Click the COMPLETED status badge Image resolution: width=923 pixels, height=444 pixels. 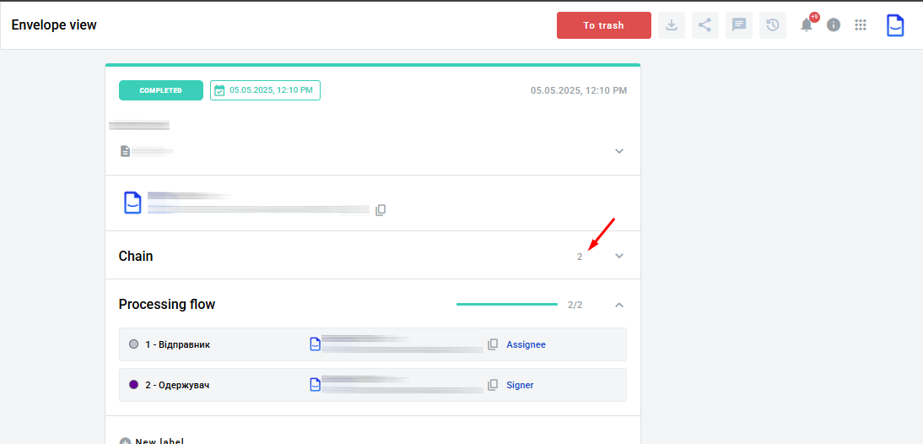point(160,90)
